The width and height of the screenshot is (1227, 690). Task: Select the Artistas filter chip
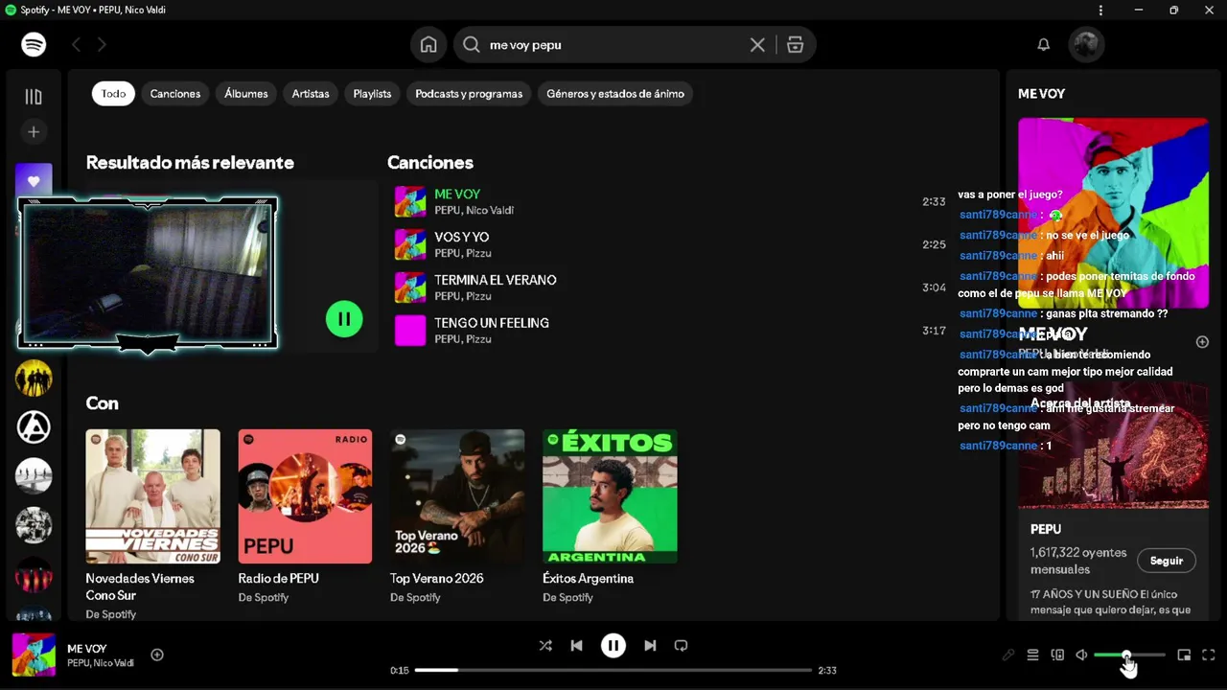click(x=311, y=93)
